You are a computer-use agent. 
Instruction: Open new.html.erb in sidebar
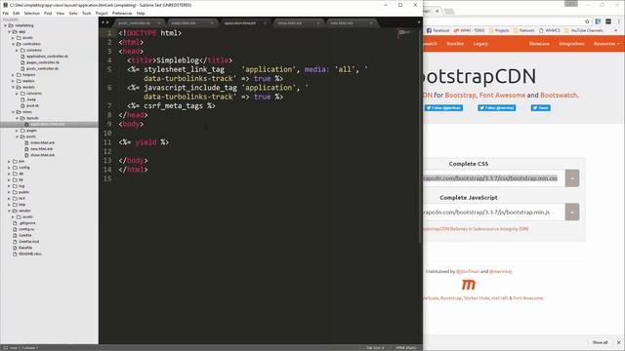coord(41,149)
